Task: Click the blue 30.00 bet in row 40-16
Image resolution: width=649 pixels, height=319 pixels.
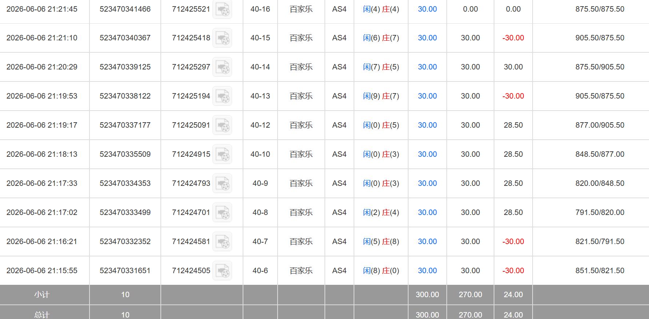Action: pos(427,9)
